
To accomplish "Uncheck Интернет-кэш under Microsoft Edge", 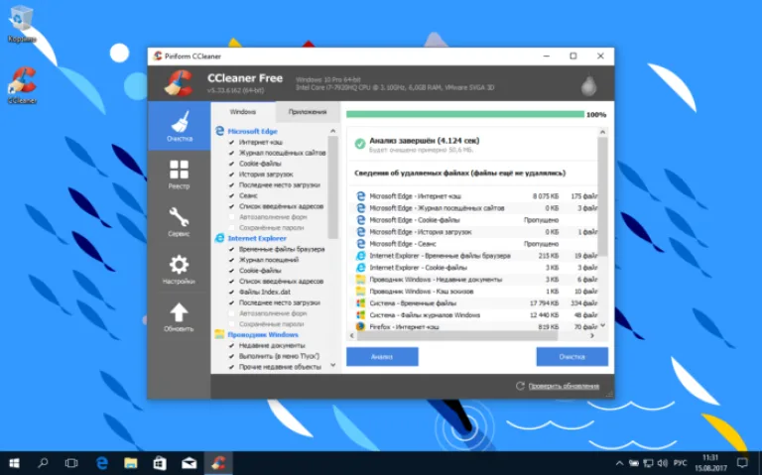I will [232, 143].
